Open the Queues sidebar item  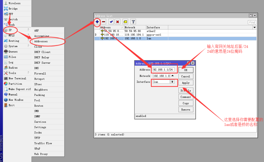pos(17,51)
